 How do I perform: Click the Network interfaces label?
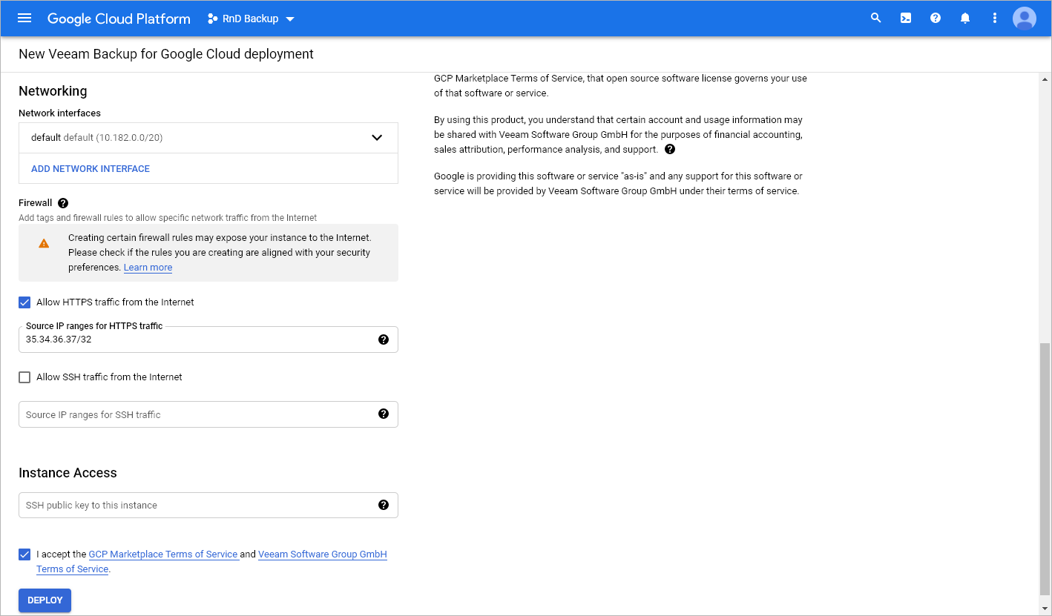coord(59,113)
